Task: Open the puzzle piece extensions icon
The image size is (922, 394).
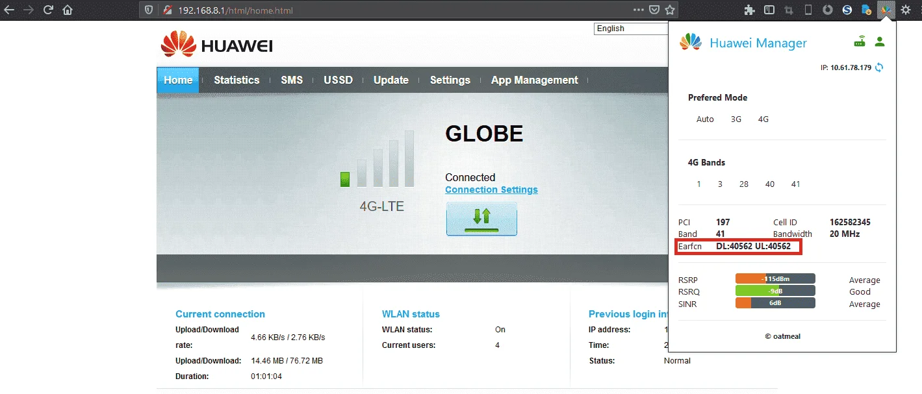Action: (750, 10)
